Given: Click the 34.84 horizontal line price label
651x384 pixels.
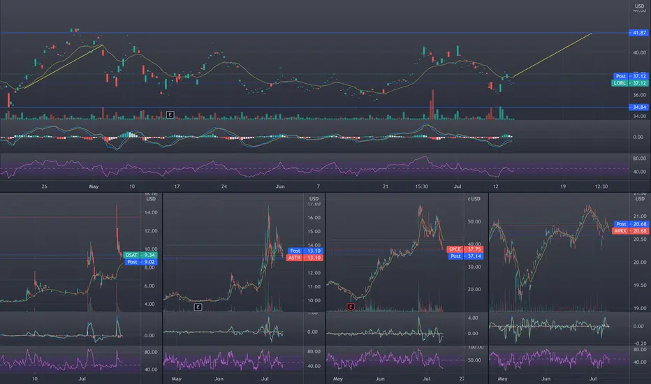Looking at the screenshot, I should click(638, 107).
